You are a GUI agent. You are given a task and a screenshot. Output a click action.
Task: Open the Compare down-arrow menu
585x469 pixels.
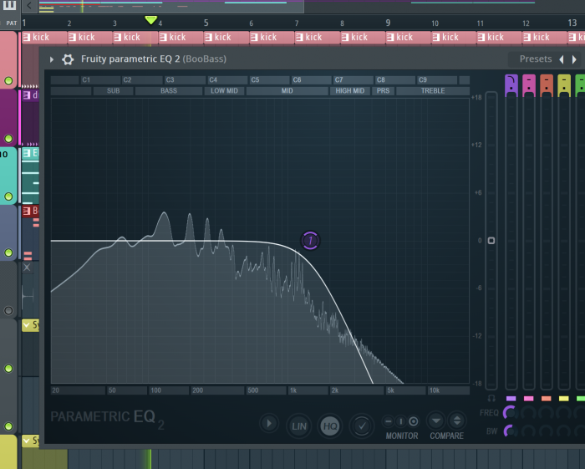(435, 421)
